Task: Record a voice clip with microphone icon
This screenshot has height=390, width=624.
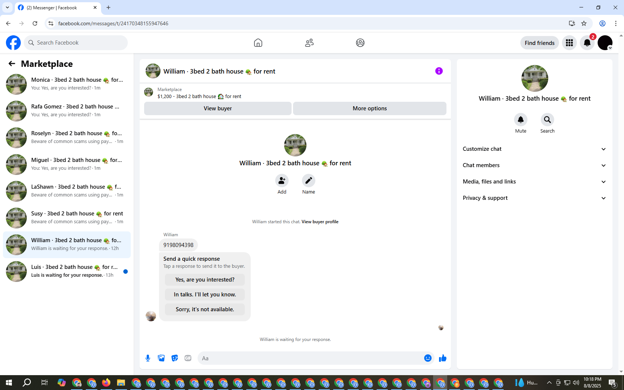Action: click(x=148, y=358)
